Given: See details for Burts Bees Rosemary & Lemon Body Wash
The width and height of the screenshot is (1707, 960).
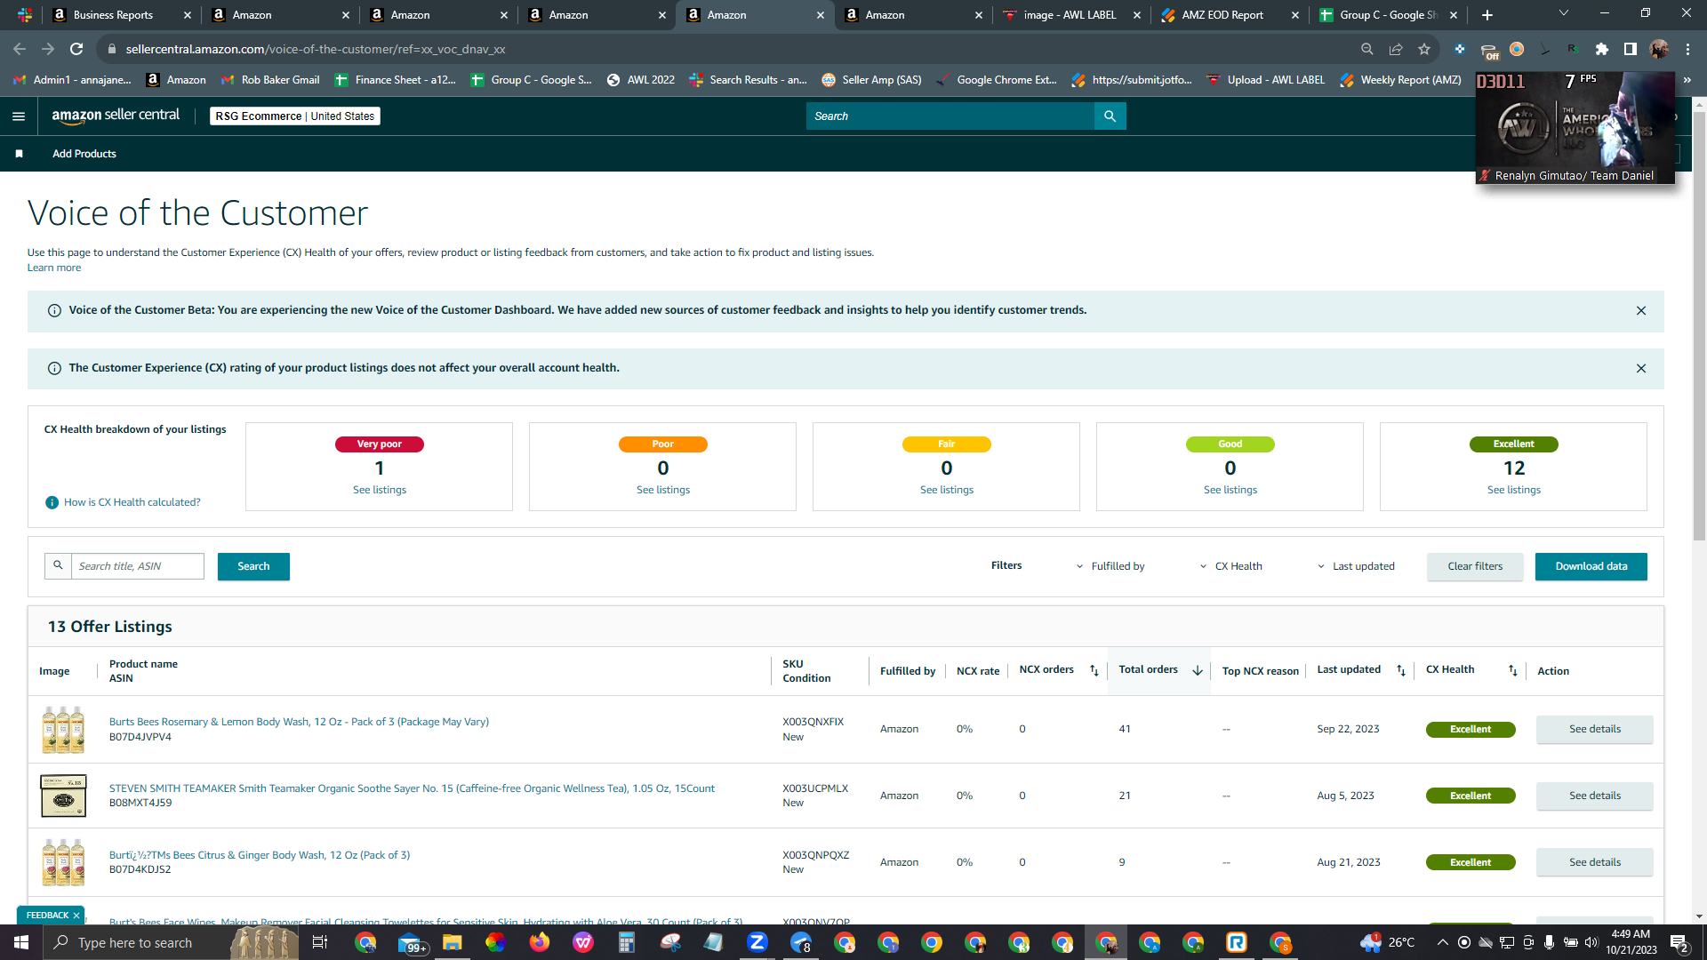Looking at the screenshot, I should (x=1595, y=730).
